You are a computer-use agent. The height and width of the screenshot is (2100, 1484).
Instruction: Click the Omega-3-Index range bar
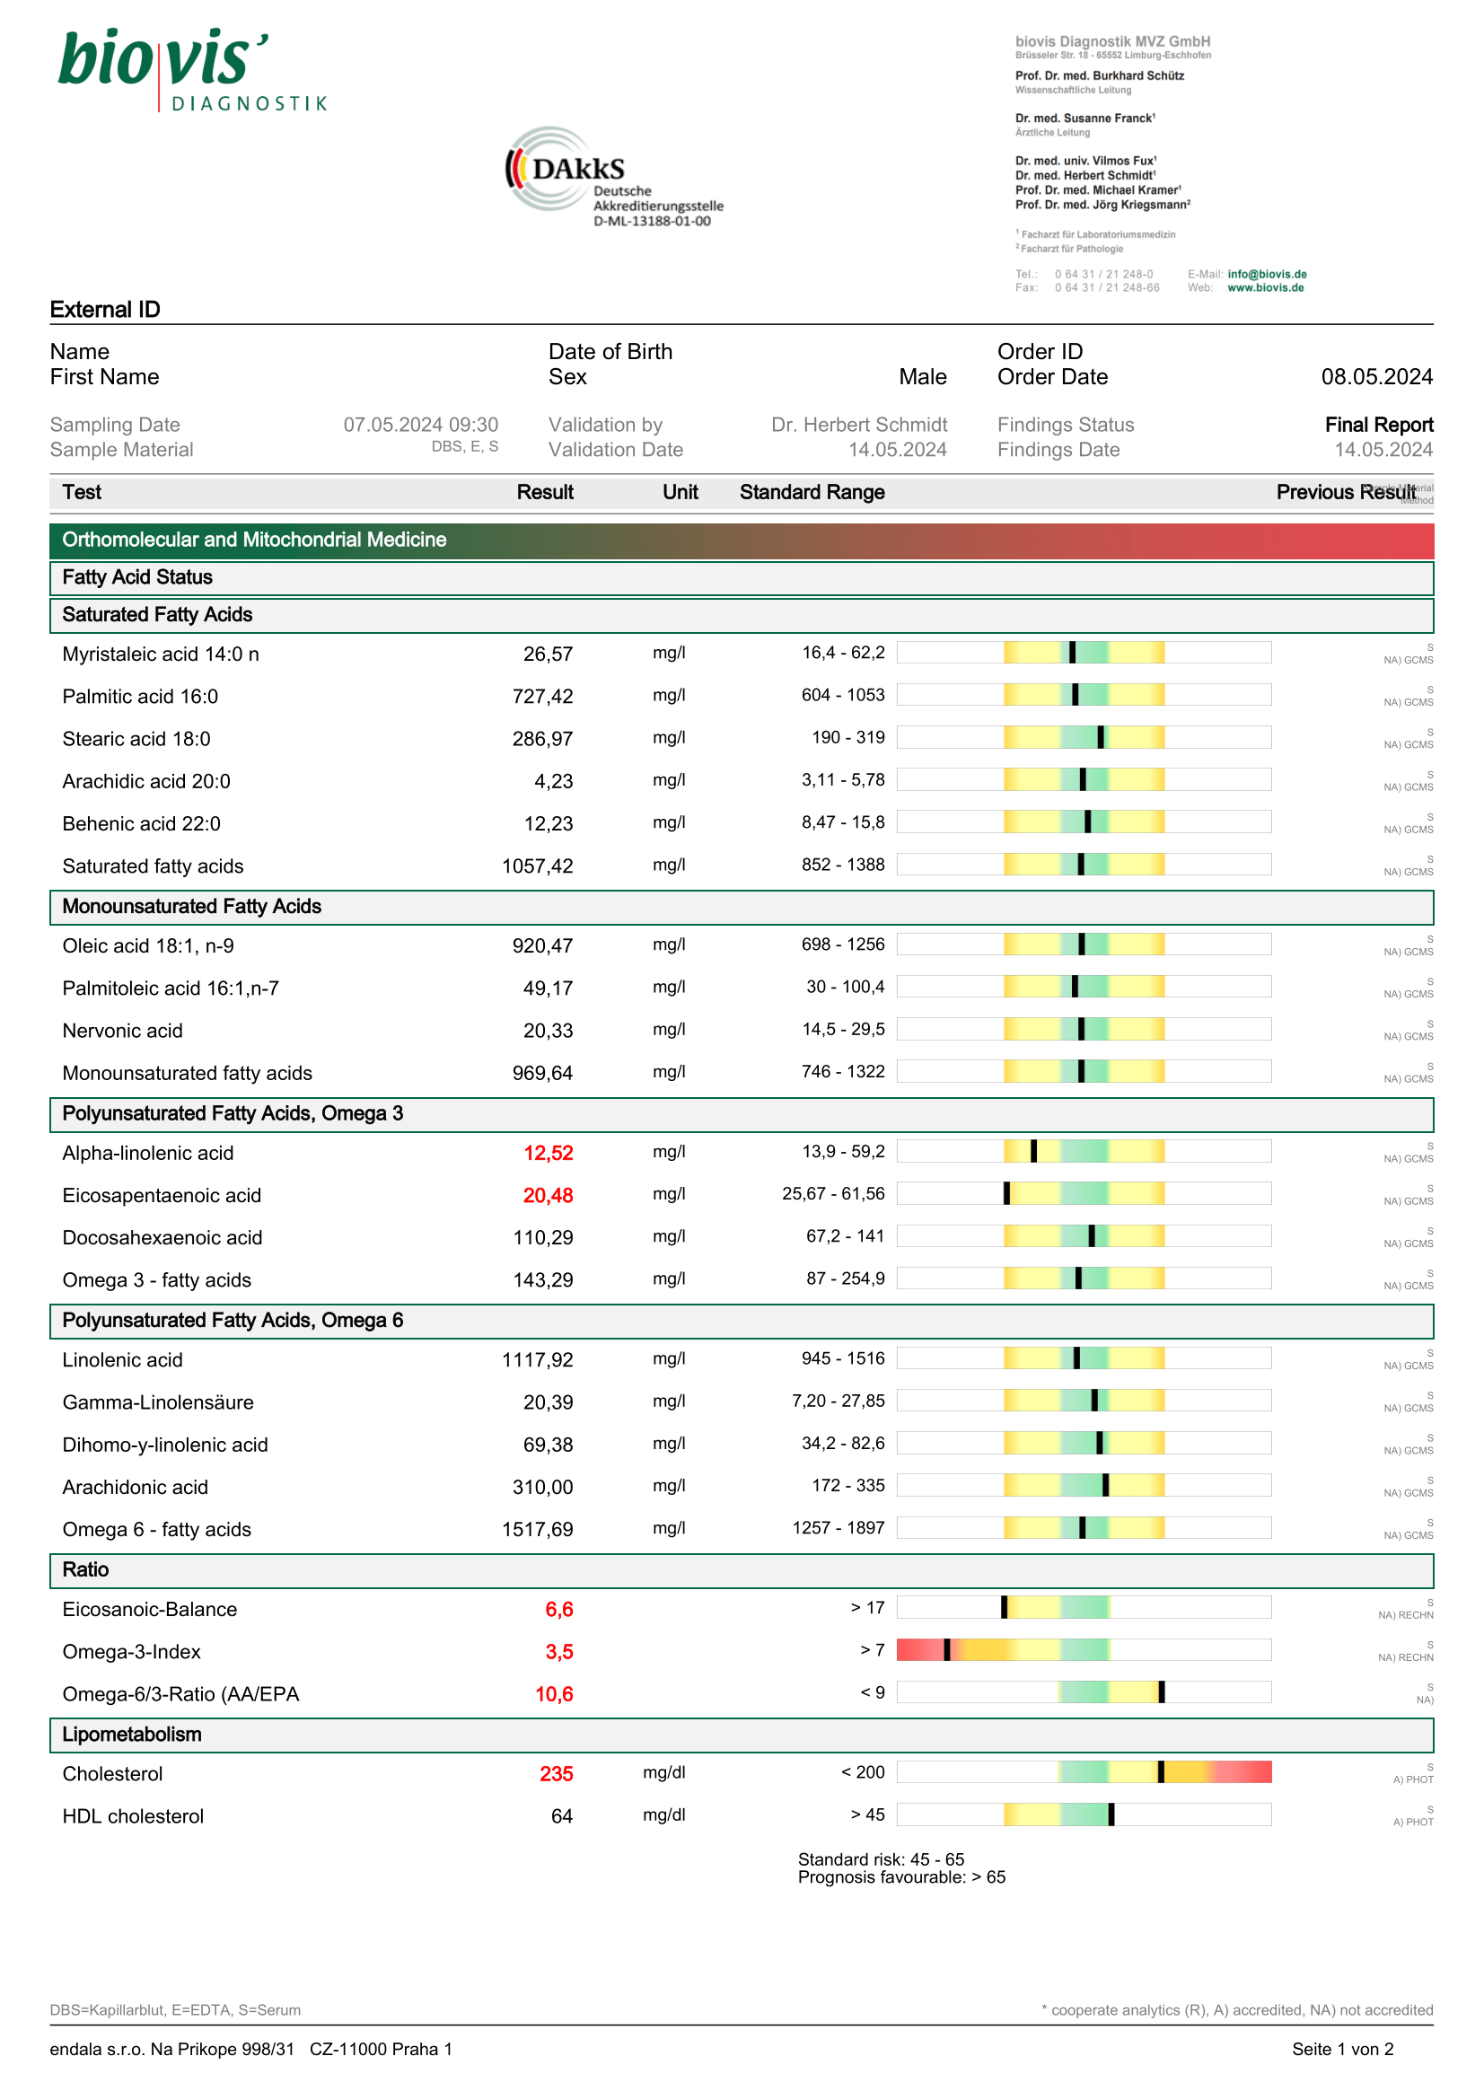[1084, 1649]
